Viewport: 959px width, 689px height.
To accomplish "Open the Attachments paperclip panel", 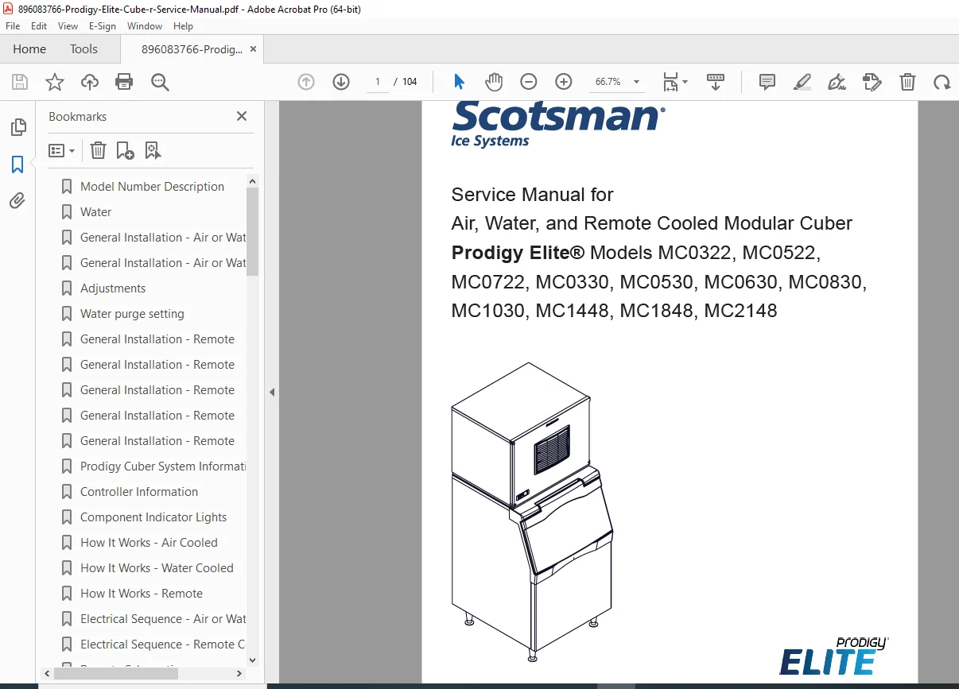I will pos(17,200).
